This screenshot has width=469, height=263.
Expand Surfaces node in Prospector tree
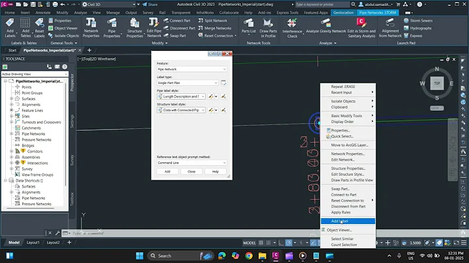tap(11, 99)
